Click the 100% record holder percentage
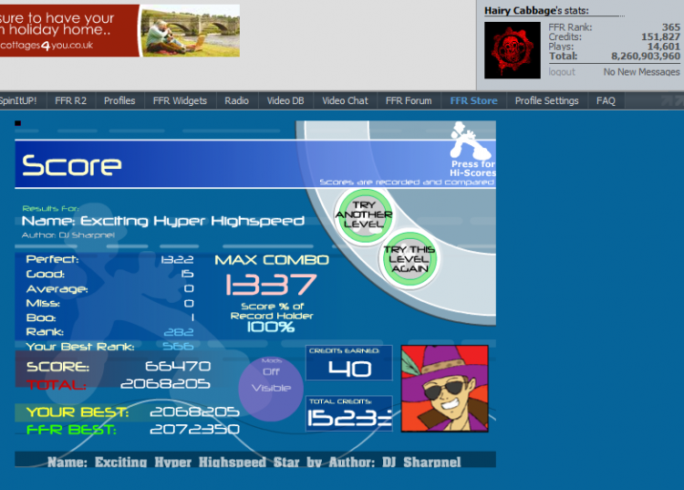 tap(271, 327)
